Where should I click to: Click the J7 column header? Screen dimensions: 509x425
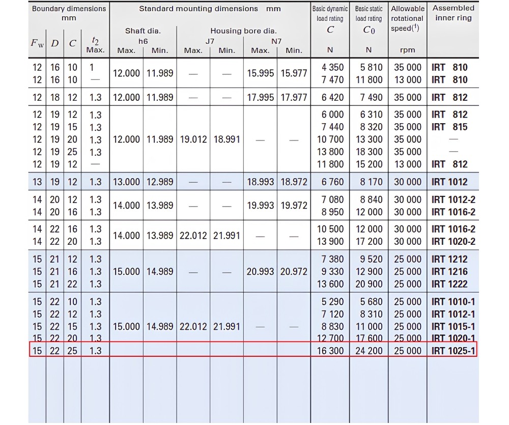(x=210, y=41)
